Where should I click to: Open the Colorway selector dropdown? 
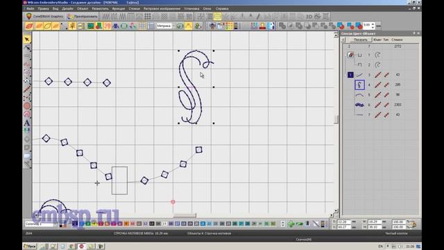pyautogui.click(x=40, y=224)
